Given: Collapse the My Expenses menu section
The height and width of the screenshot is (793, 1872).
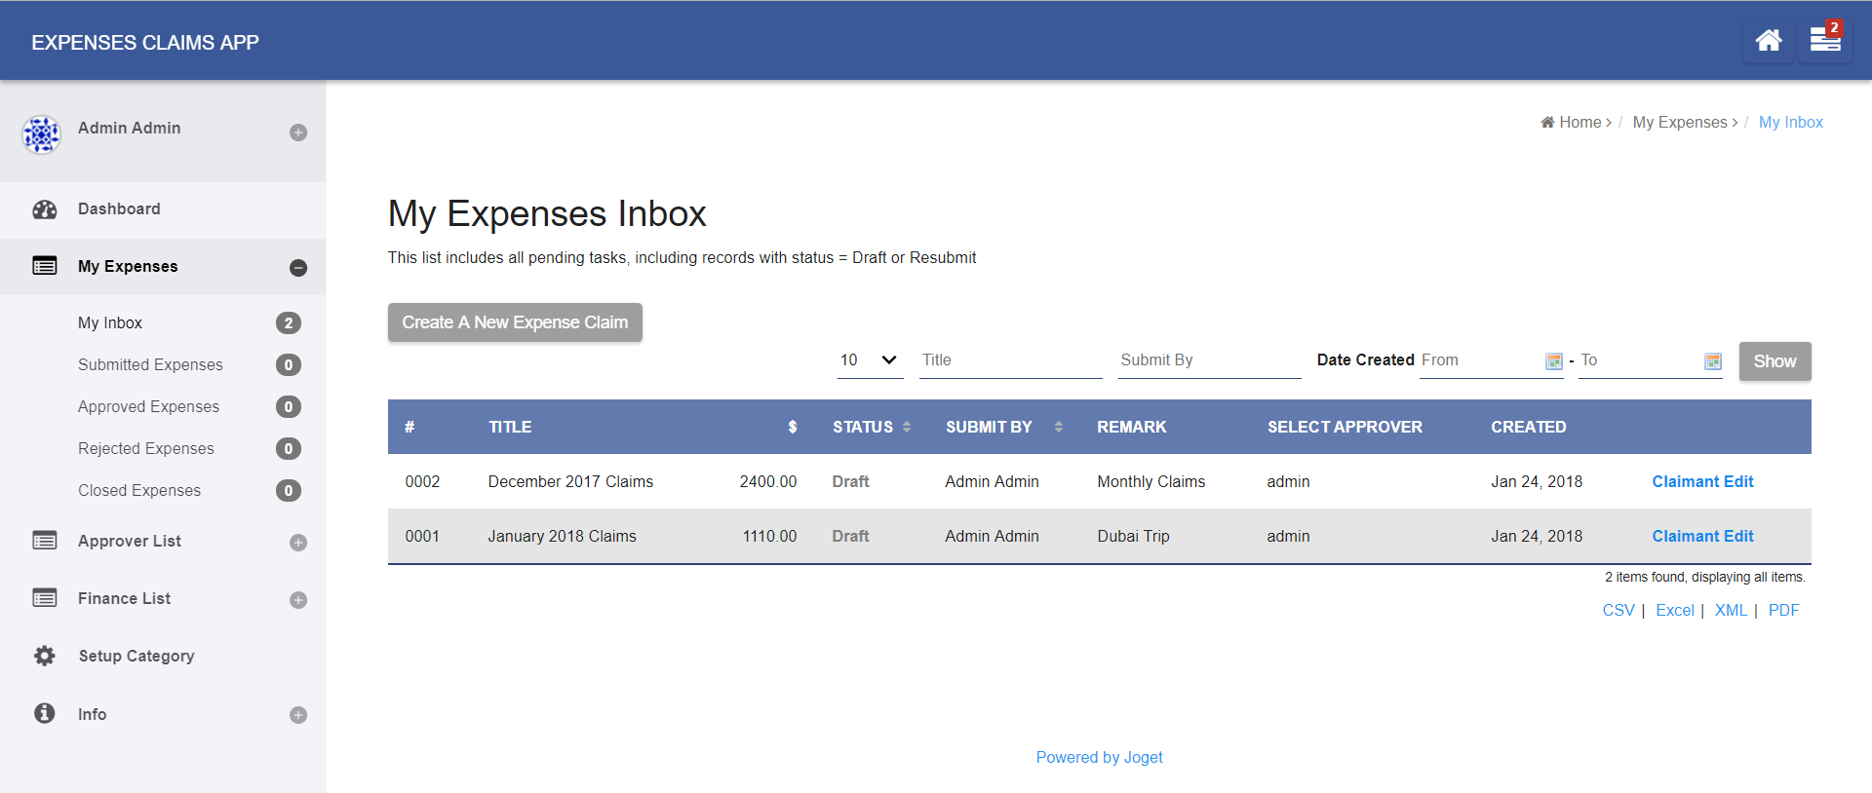Looking at the screenshot, I should coord(298,268).
